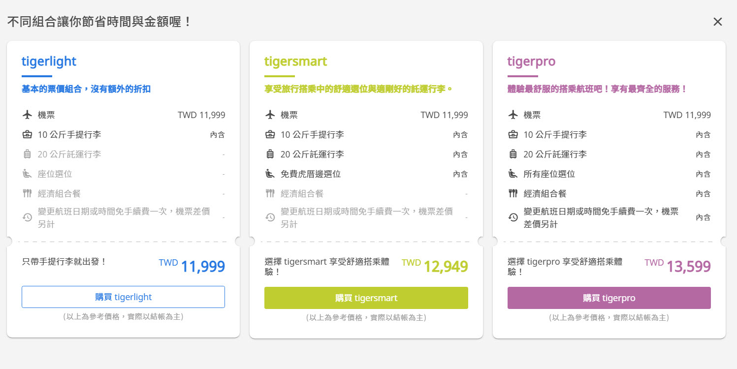Screen dimensions: 737x369
Task: Click tigerpro ticket fare TWD 11,999
Action: coord(687,115)
